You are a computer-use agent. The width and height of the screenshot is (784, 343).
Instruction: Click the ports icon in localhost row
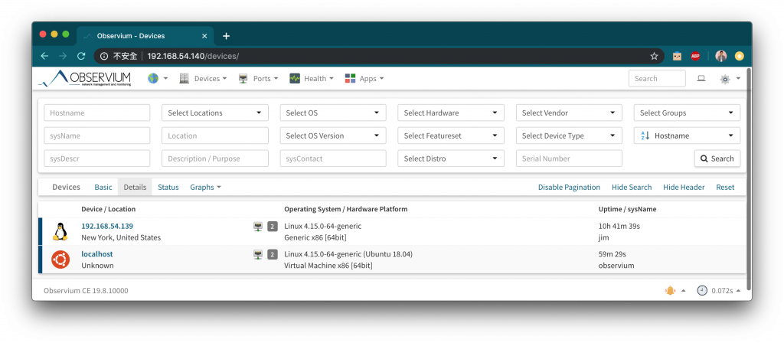coord(258,254)
